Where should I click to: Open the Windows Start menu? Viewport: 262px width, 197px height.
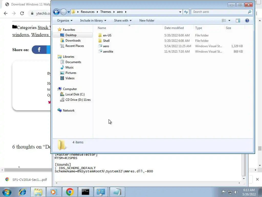point(7,192)
